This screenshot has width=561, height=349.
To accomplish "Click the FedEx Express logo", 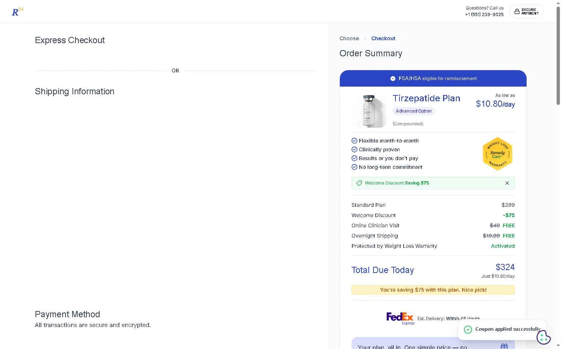I will 400,318.
